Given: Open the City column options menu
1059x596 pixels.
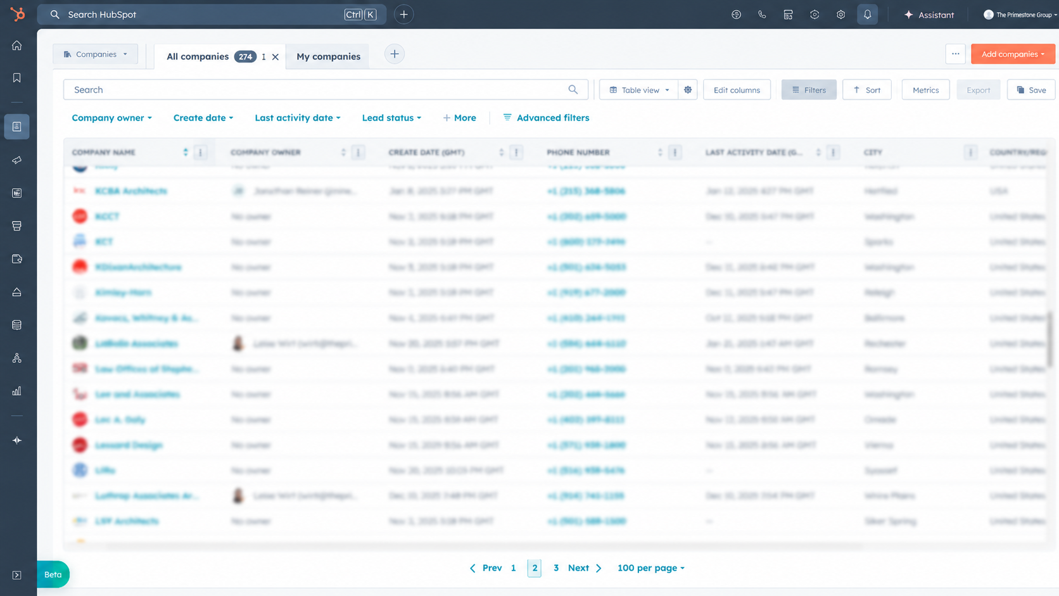Looking at the screenshot, I should pyautogui.click(x=970, y=152).
